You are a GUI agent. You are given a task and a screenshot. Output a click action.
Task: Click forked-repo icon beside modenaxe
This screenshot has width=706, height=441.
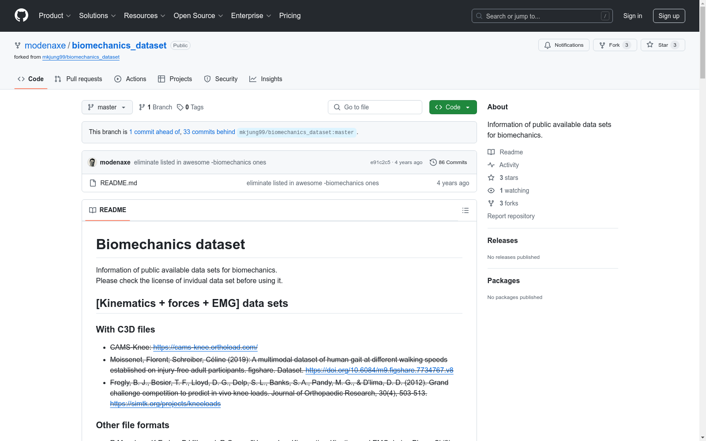pyautogui.click(x=18, y=45)
